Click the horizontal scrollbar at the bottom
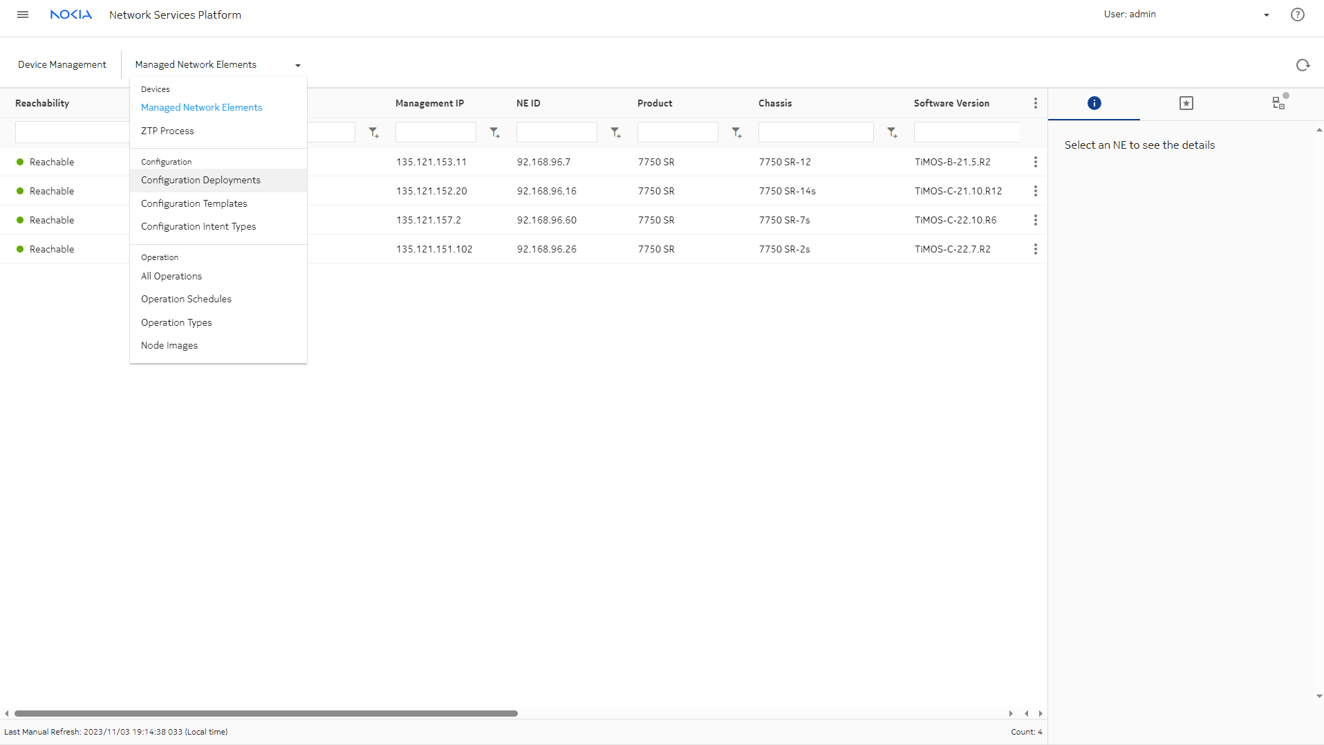Image resolution: width=1324 pixels, height=745 pixels. coord(265,713)
